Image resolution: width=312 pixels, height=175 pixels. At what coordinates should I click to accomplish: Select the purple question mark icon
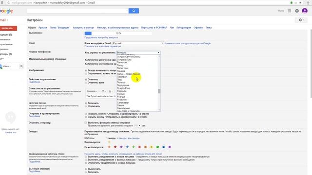tap(170, 147)
